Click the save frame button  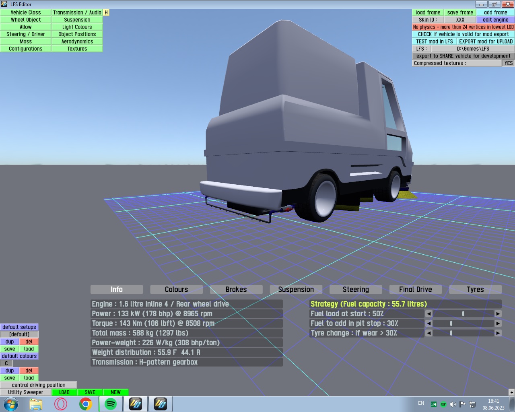pyautogui.click(x=460, y=12)
